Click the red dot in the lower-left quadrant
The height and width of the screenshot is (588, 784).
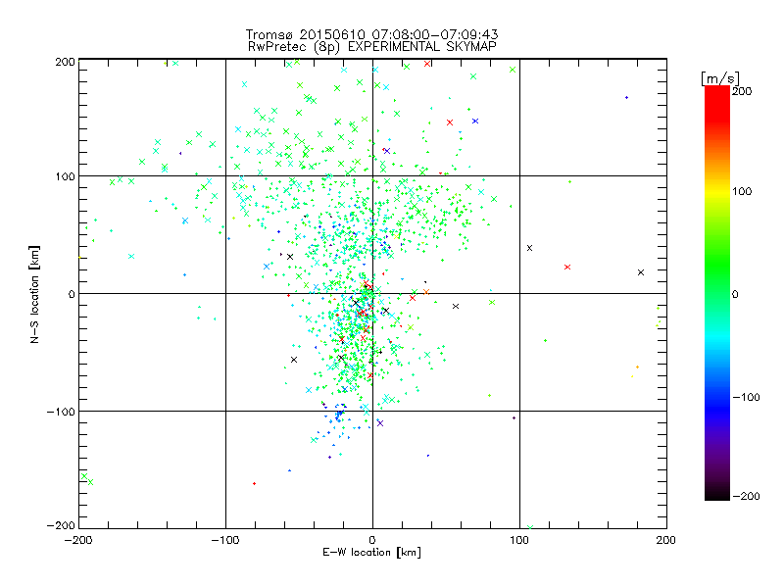tap(254, 483)
